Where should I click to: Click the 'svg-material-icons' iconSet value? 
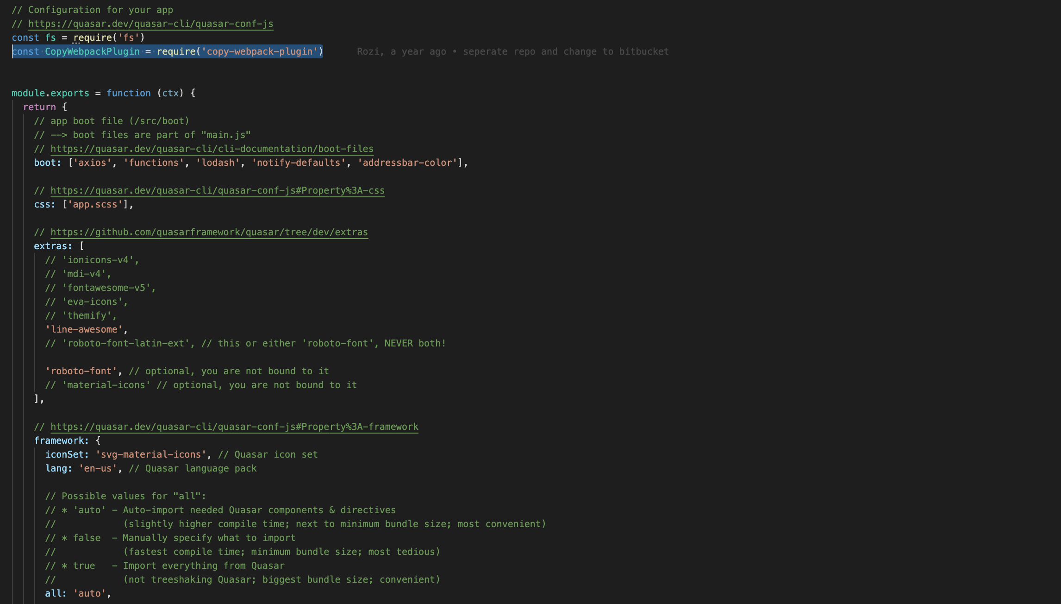click(x=150, y=454)
